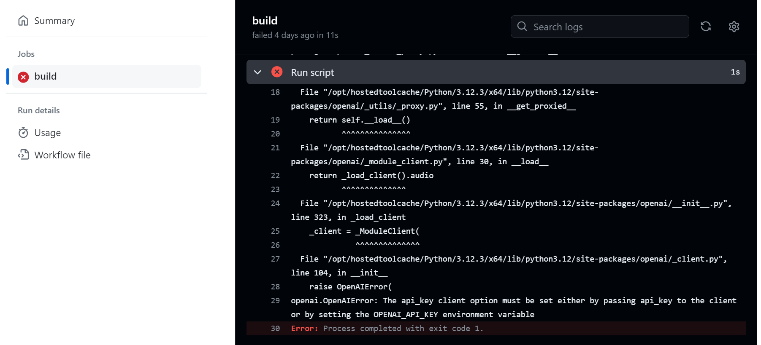Click the red 'Error:' label
Image resolution: width=761 pixels, height=345 pixels.
304,329
